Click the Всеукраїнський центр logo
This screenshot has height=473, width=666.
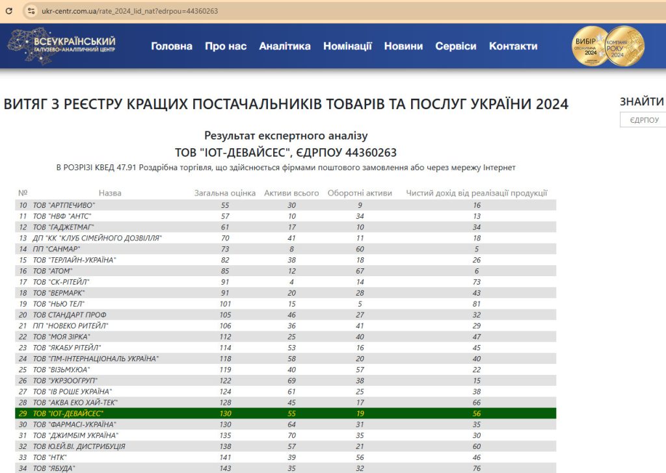pyautogui.click(x=62, y=46)
